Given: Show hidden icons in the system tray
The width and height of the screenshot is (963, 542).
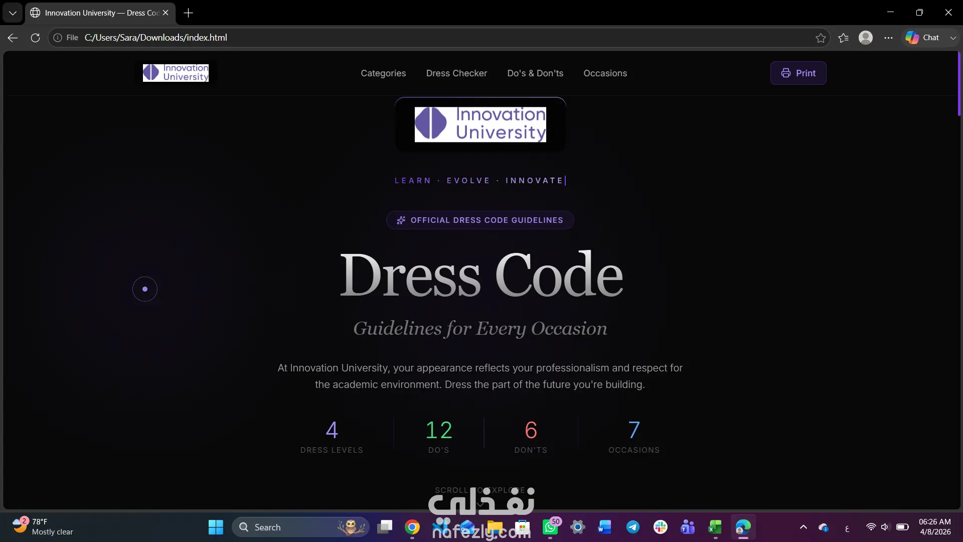Looking at the screenshot, I should (803, 527).
